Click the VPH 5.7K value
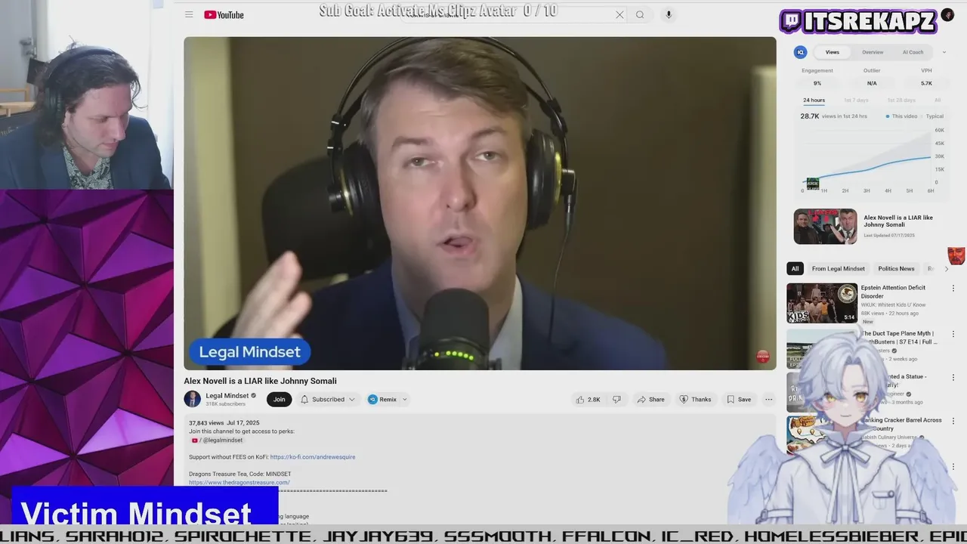The width and height of the screenshot is (967, 544). tap(926, 83)
